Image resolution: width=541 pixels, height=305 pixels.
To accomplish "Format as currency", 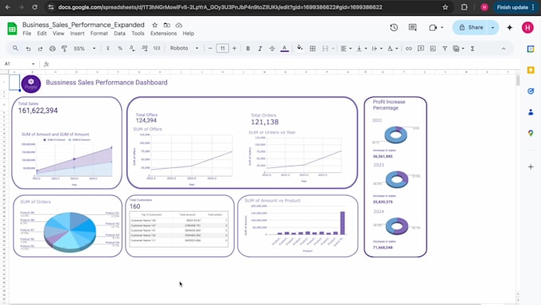I will coord(108,49).
